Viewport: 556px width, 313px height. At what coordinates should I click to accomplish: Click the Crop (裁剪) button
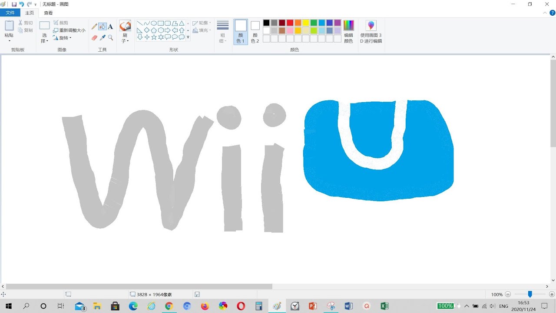(60, 23)
